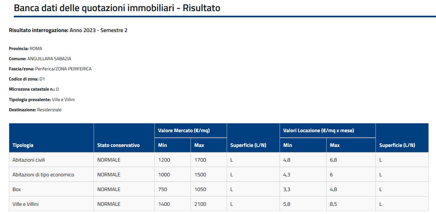Select the Codice di zona D1 line
436x214 pixels.
coord(27,79)
